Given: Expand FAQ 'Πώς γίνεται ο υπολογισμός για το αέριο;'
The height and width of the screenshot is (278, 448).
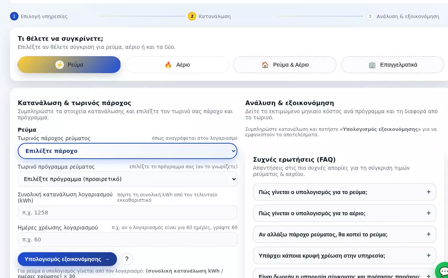Looking at the screenshot, I should coord(344,213).
